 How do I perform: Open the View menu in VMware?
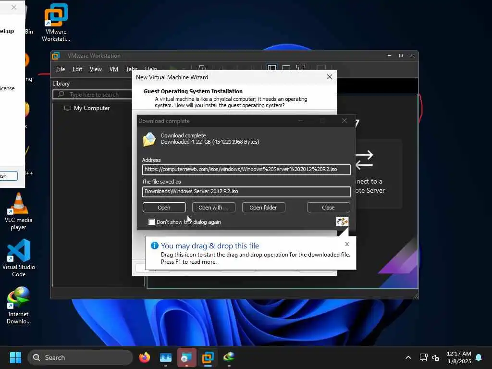tap(96, 69)
